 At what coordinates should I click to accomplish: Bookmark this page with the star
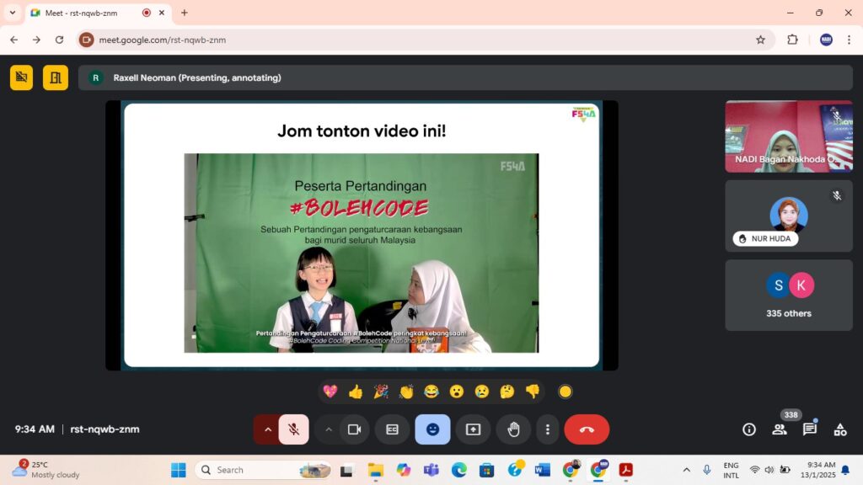point(761,40)
